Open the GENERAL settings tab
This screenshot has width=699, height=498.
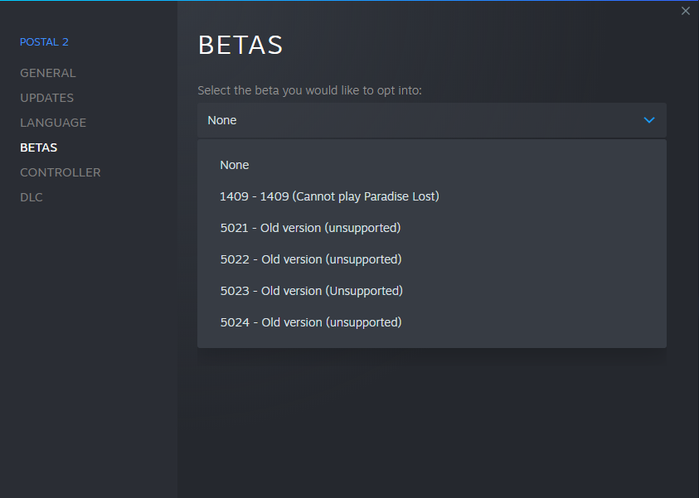48,73
